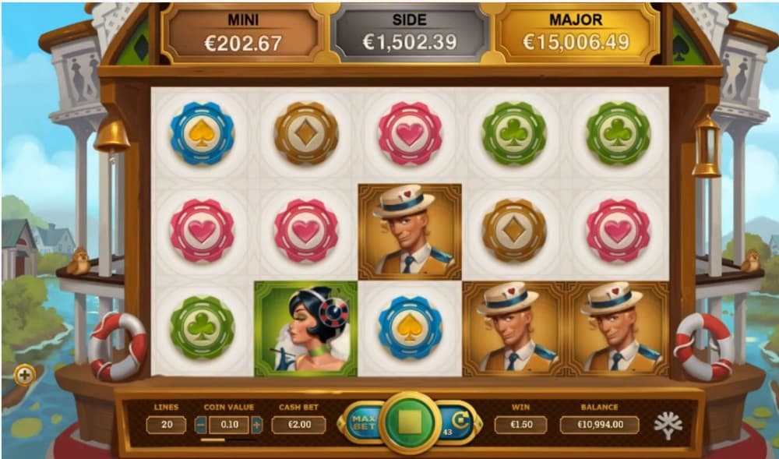779x459 pixels.
Task: Click the woman with roulette hat symbol
Action: pyautogui.click(x=305, y=328)
